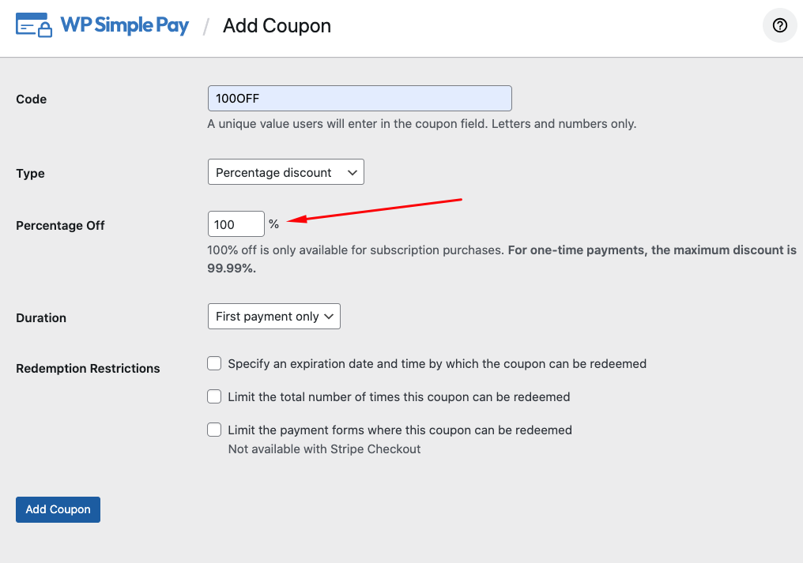803x563 pixels.
Task: Open the help question mark icon
Action: (780, 26)
